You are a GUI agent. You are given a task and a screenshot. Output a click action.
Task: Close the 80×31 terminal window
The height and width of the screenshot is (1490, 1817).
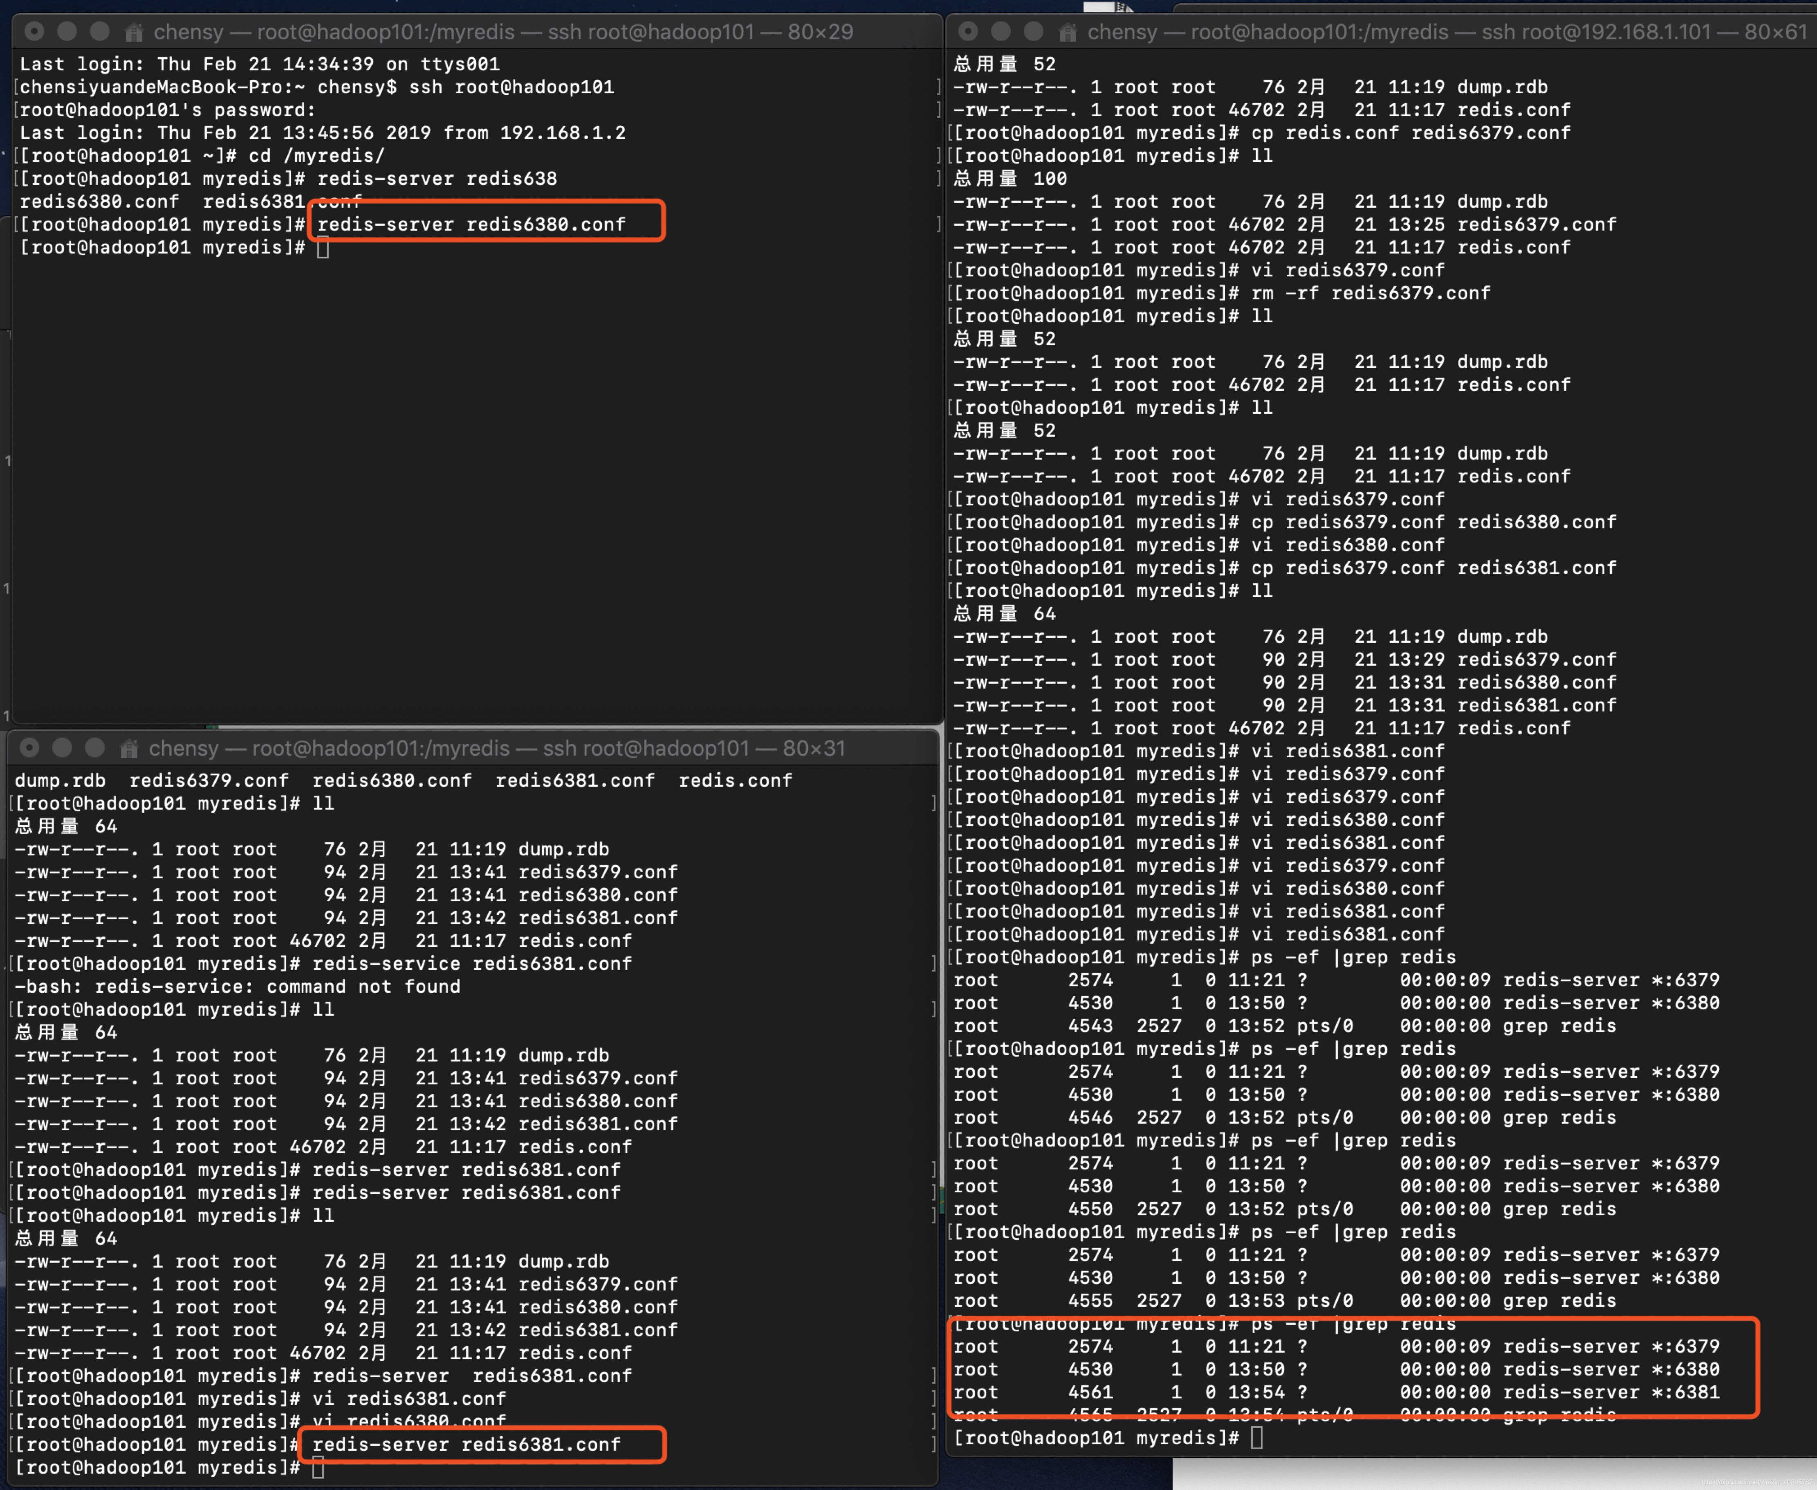(29, 747)
